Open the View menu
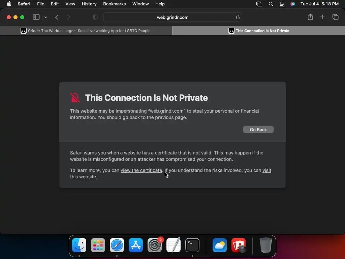345x259 pixels. tap(70, 4)
